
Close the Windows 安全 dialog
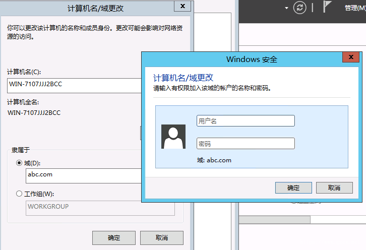click(350, 57)
